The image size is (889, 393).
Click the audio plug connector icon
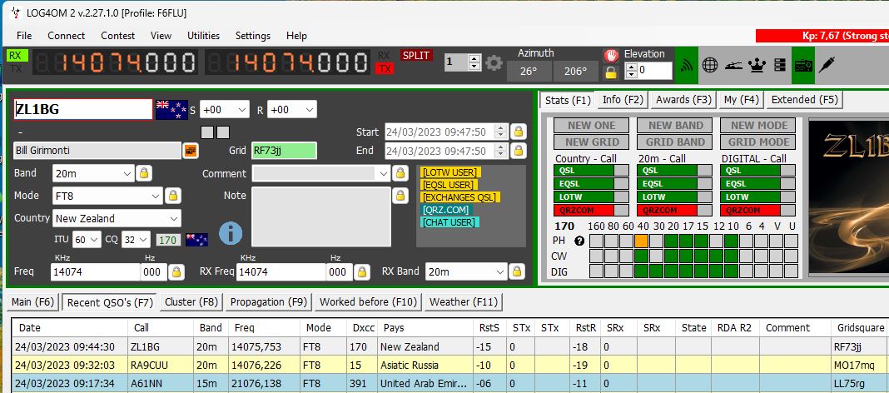[x=826, y=65]
